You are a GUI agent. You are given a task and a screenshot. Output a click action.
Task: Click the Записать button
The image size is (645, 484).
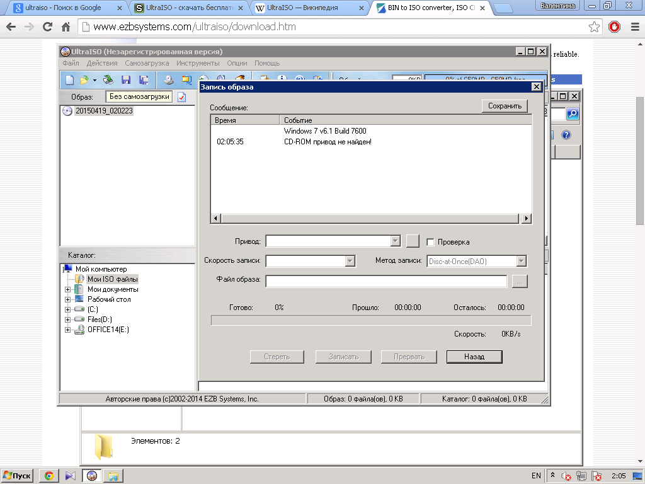343,357
